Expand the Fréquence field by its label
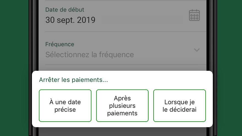This screenshot has width=242, height=136. (60, 44)
